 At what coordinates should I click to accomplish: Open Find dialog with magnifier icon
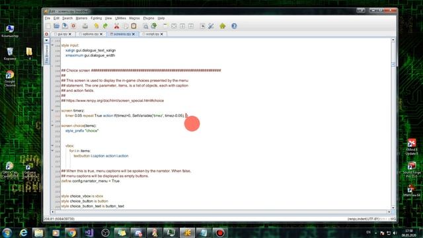[x=145, y=26]
